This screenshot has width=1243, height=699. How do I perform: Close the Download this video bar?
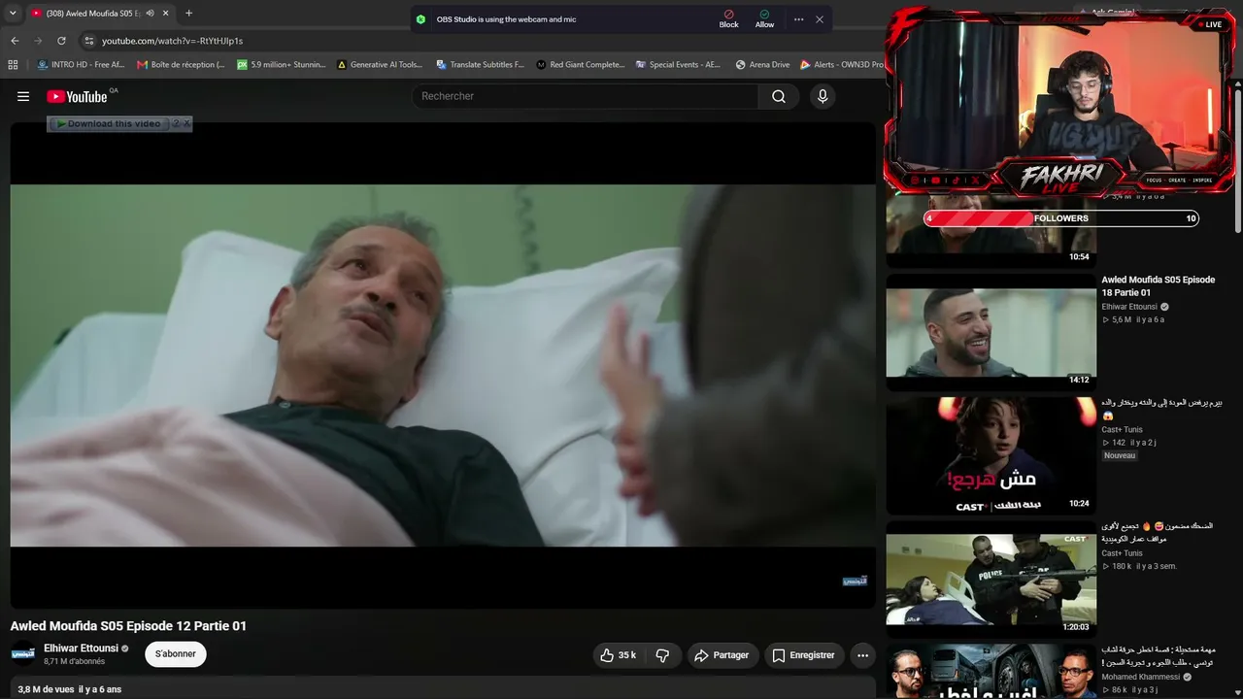coord(187,123)
